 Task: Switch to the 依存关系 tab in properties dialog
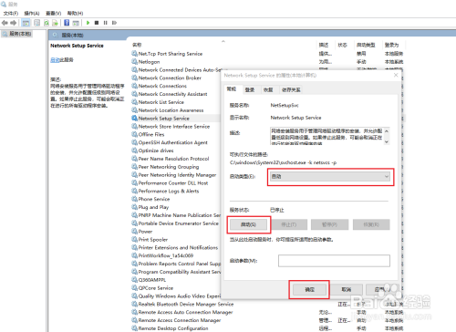tap(291, 89)
